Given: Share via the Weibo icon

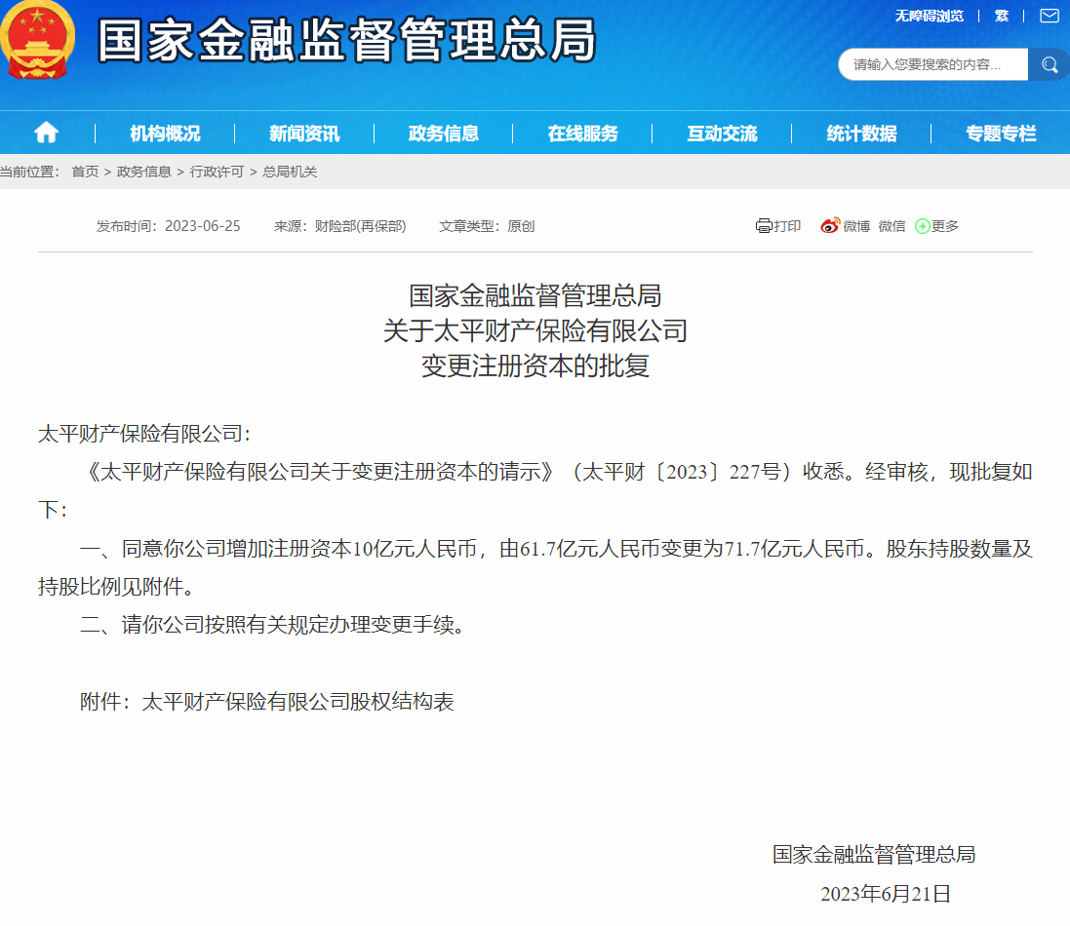Looking at the screenshot, I should 830,226.
